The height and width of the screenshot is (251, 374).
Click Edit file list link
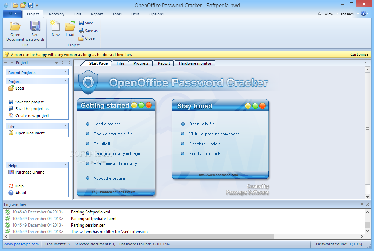coord(103,144)
